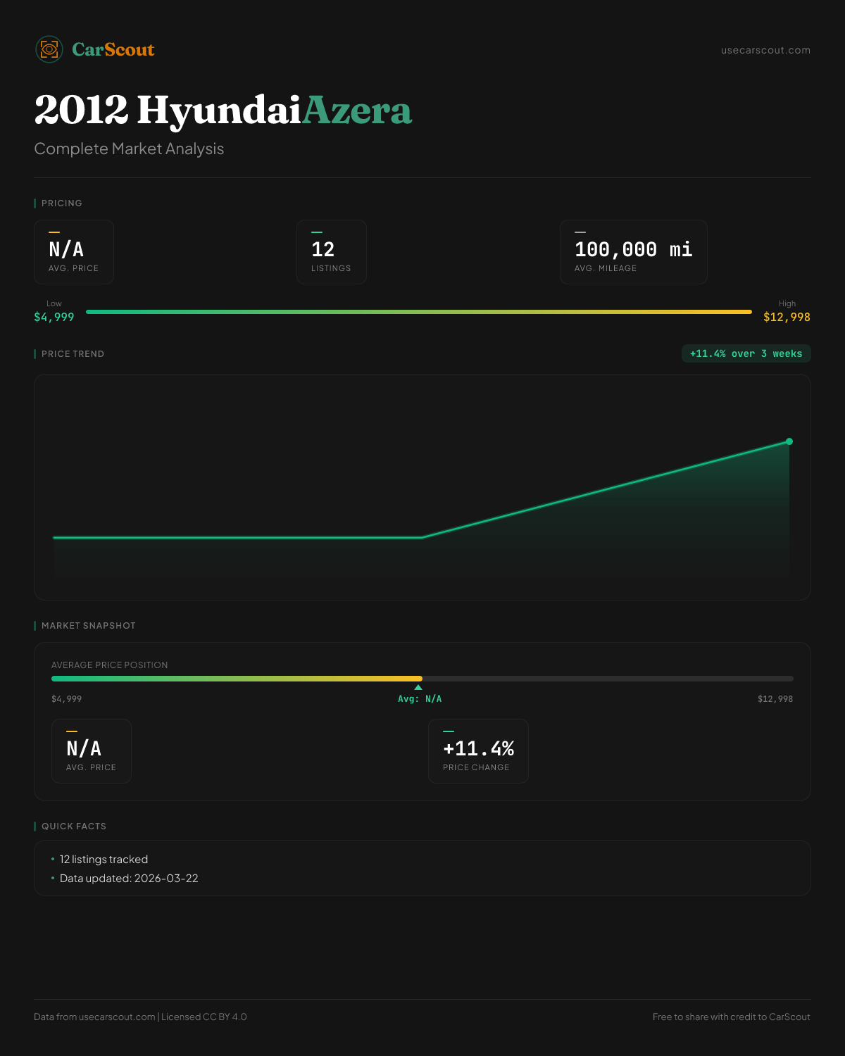Click the green endpoint dot on price trend chart
Screen dimensions: 845x1056
[x=789, y=441]
